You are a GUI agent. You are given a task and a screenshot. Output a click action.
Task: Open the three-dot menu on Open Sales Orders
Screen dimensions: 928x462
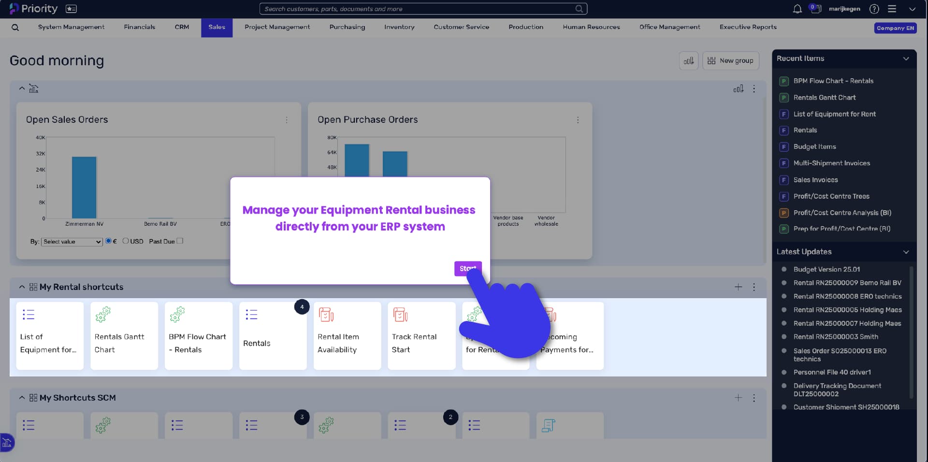[x=287, y=120]
